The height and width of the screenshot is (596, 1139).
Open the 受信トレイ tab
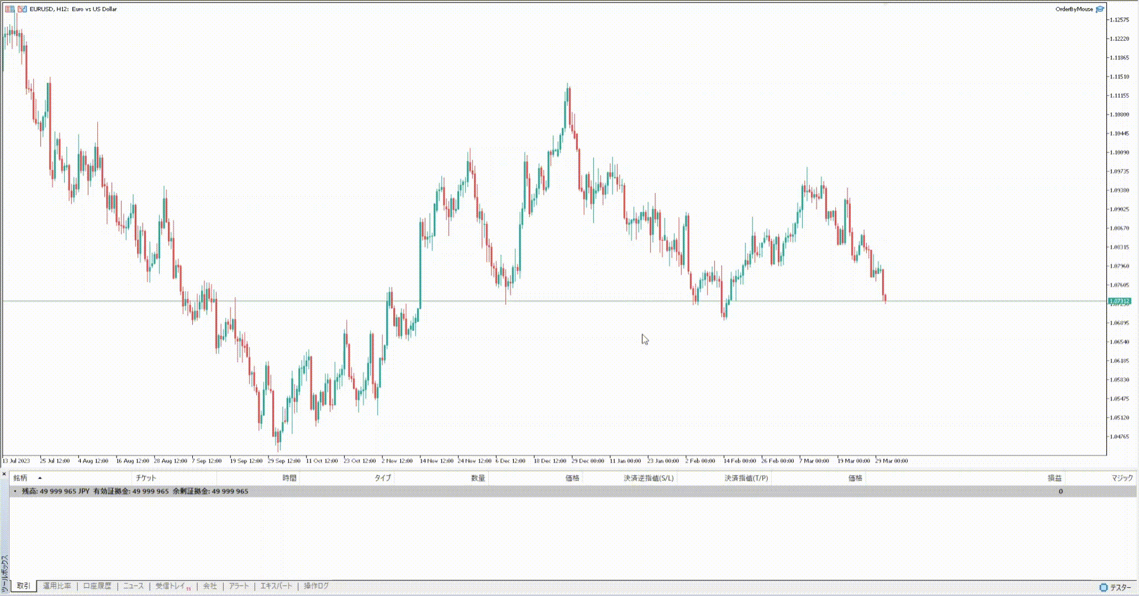(171, 586)
